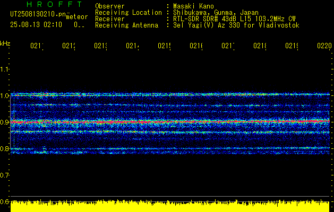Click the 0213 time marker
Screen dimensions: 334x212
(100, 46)
